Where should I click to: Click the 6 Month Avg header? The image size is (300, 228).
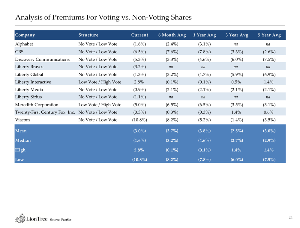172,35
